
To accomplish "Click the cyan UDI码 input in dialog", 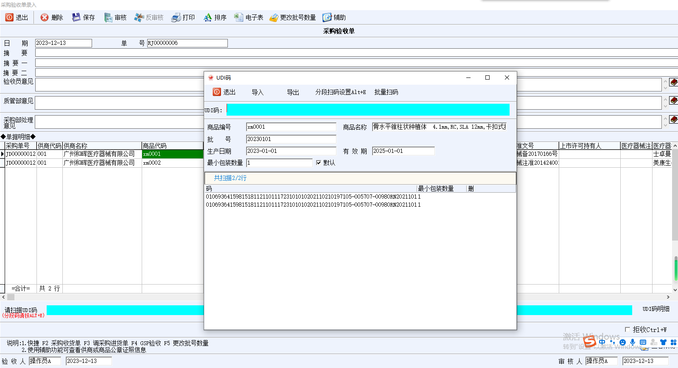I will pos(368,110).
